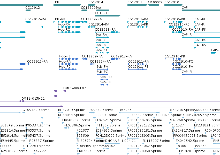Image resolution: width=220 pixels, height=155 pixels.
Task: Select the CG12911-RB transcript label
Action: 138,24
